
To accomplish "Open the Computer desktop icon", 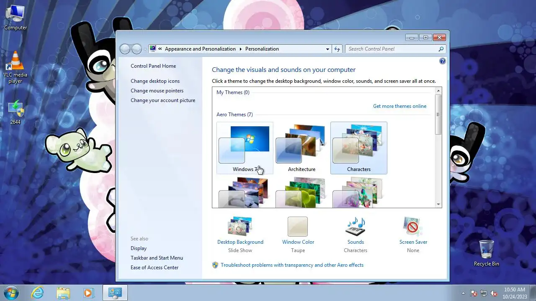I will 15,18.
